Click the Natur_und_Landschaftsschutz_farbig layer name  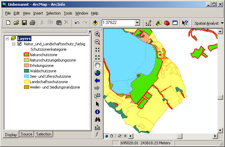point(54,44)
